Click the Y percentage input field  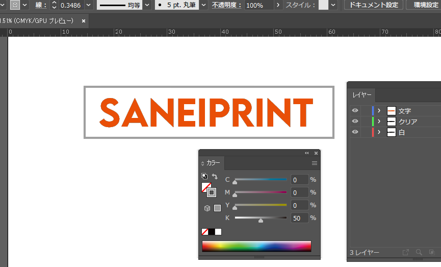(300, 205)
